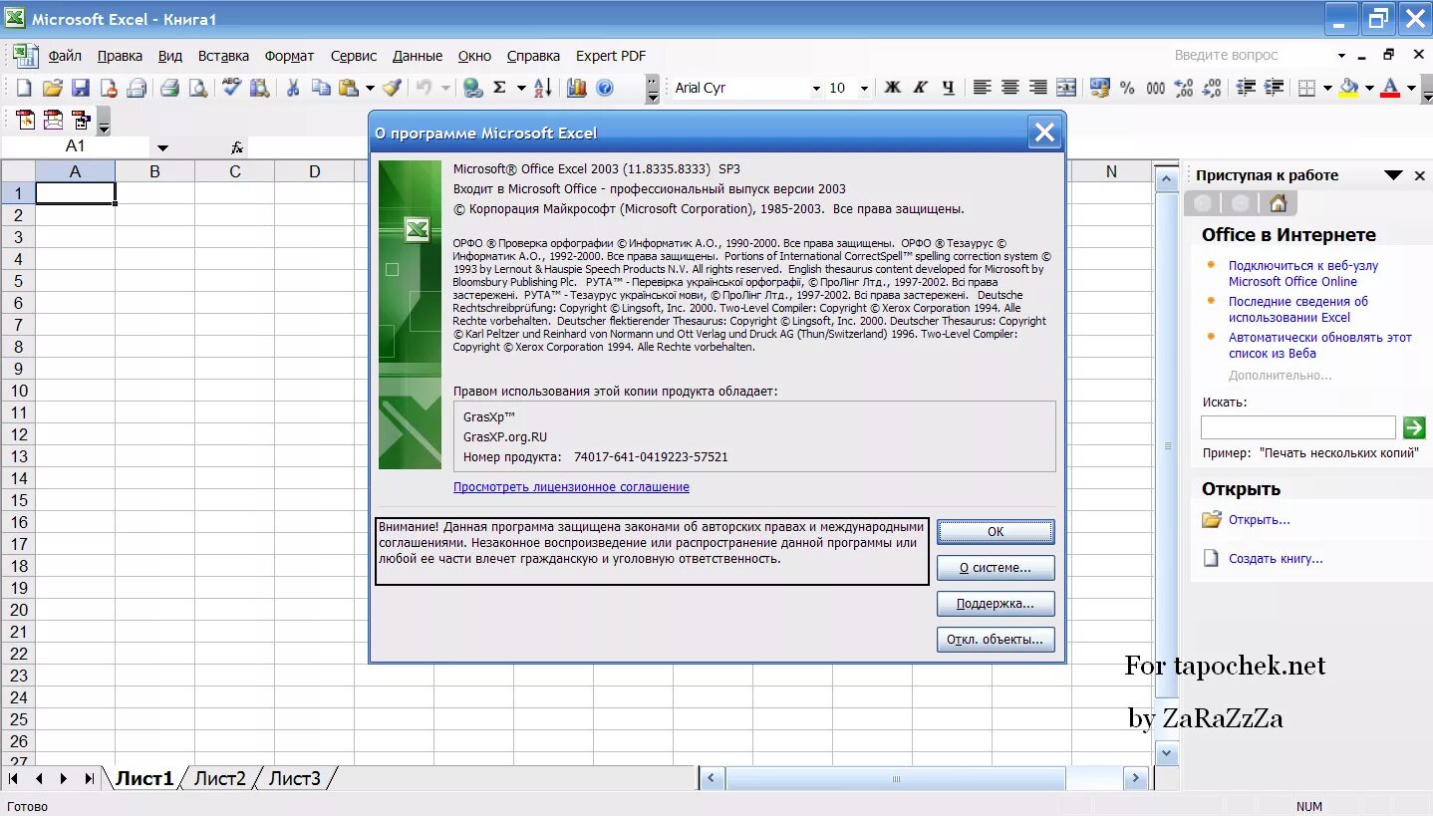Open file using the folder toolbar icon
Screen dimensions: 1433x816
coord(52,88)
